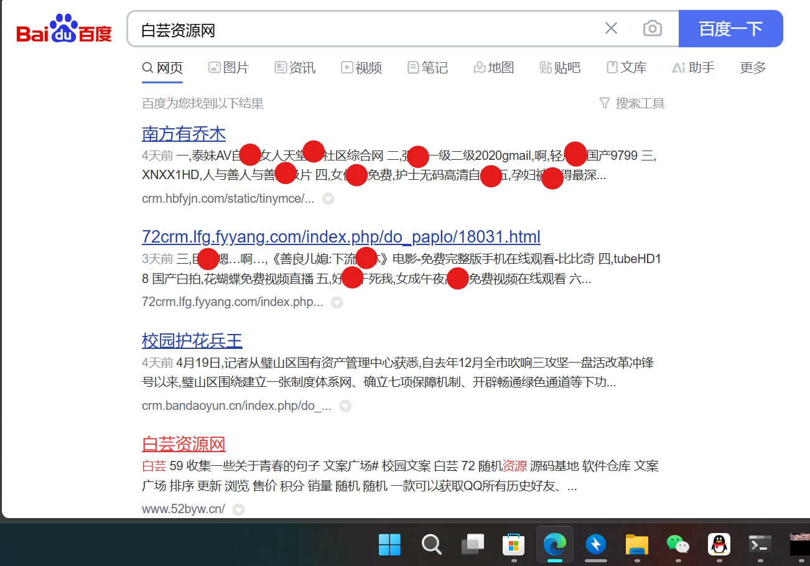Open image search via the camera icon
The height and width of the screenshot is (566, 810).
pyautogui.click(x=652, y=29)
